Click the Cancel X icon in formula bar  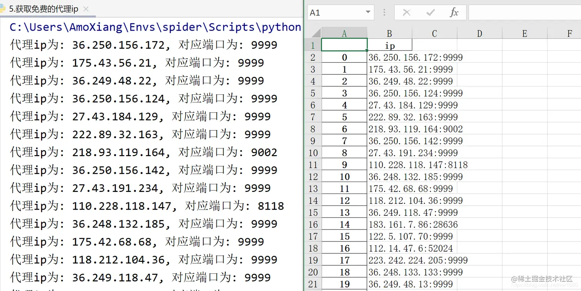406,13
